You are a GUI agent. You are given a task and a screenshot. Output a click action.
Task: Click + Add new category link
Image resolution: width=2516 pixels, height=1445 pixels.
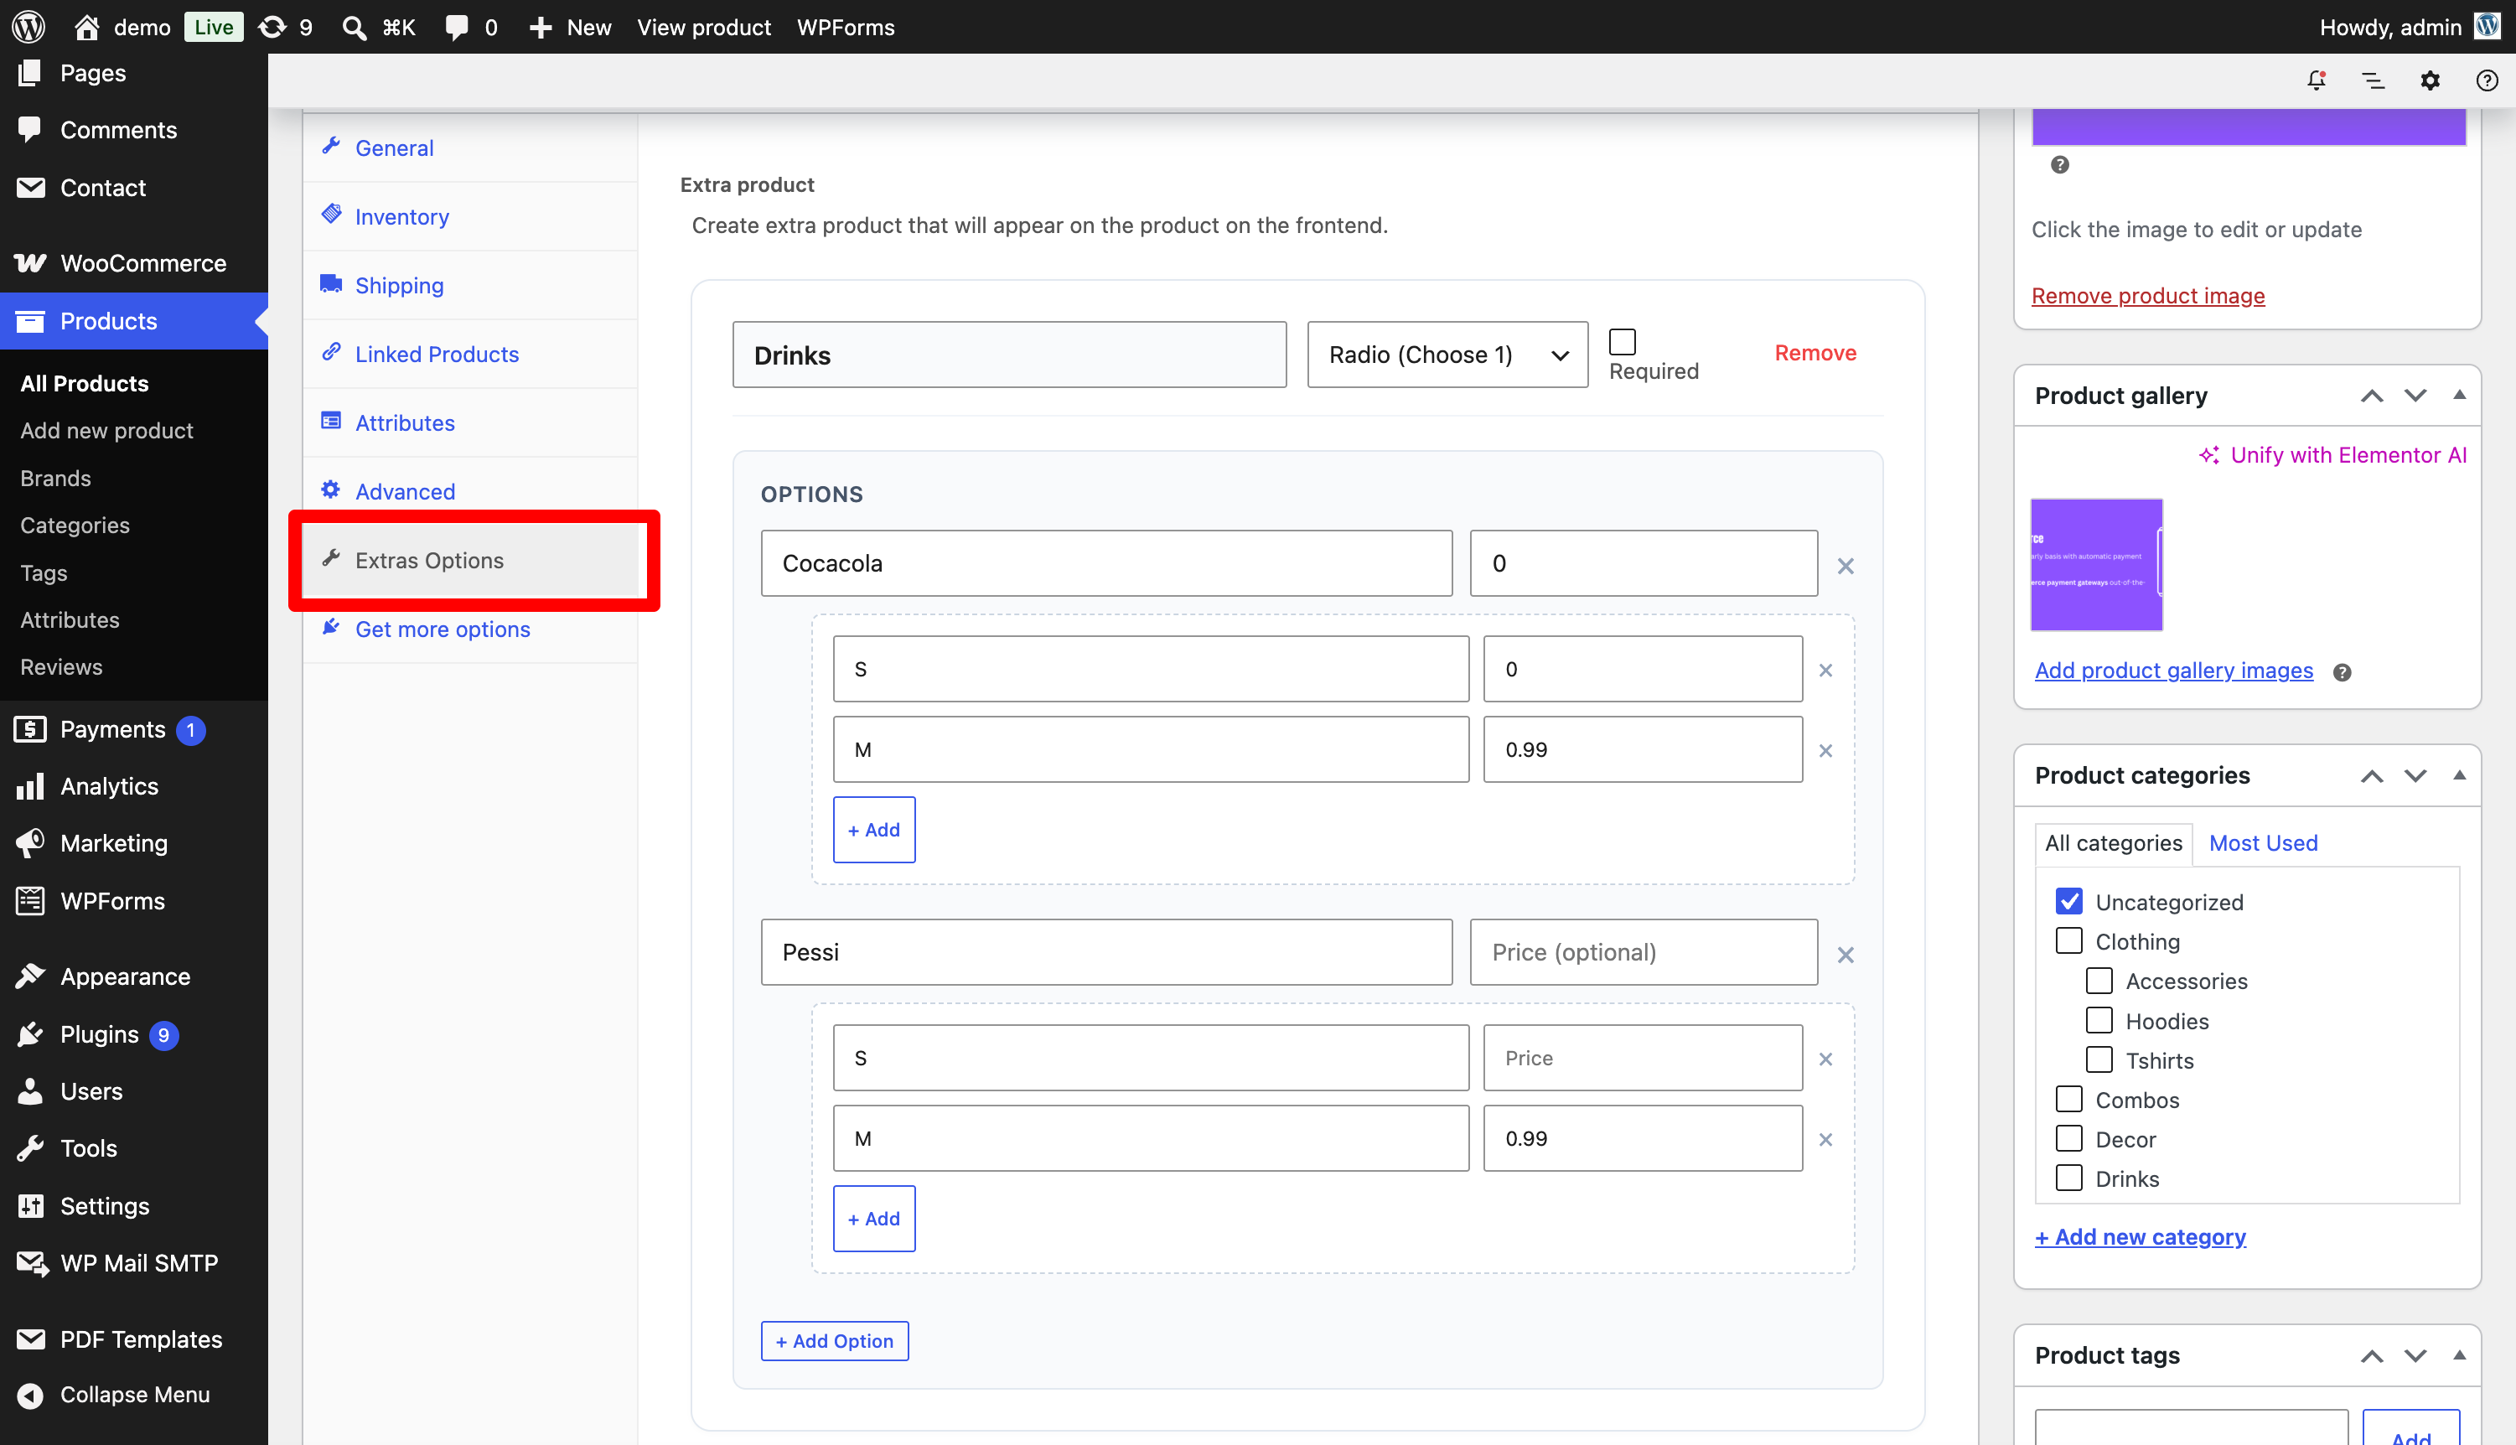pos(2140,1236)
